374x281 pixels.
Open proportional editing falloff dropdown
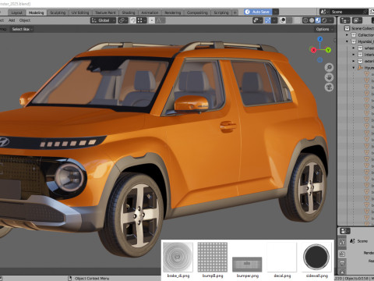pos(161,20)
